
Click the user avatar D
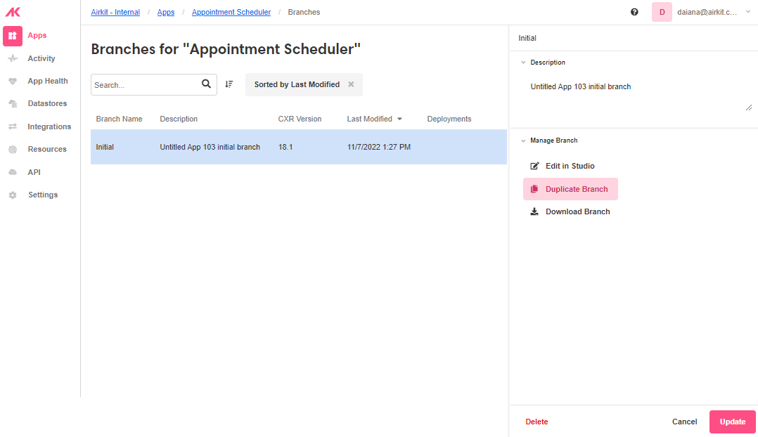tap(662, 12)
